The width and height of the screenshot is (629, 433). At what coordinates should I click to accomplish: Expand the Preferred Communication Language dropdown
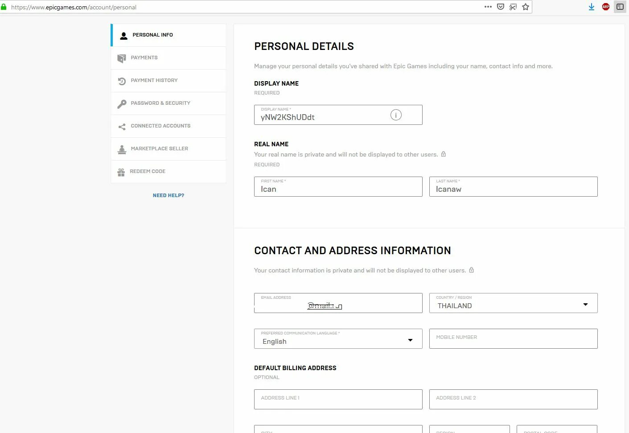pyautogui.click(x=338, y=338)
